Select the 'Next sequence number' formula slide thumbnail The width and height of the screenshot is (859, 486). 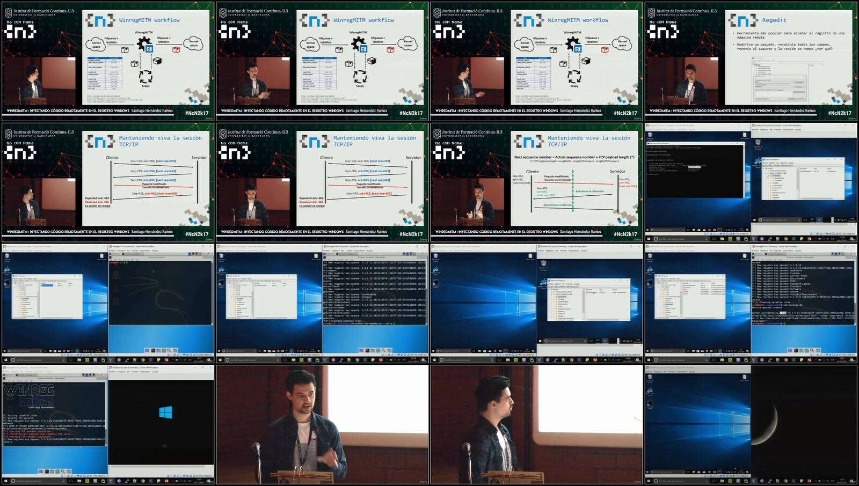point(536,182)
